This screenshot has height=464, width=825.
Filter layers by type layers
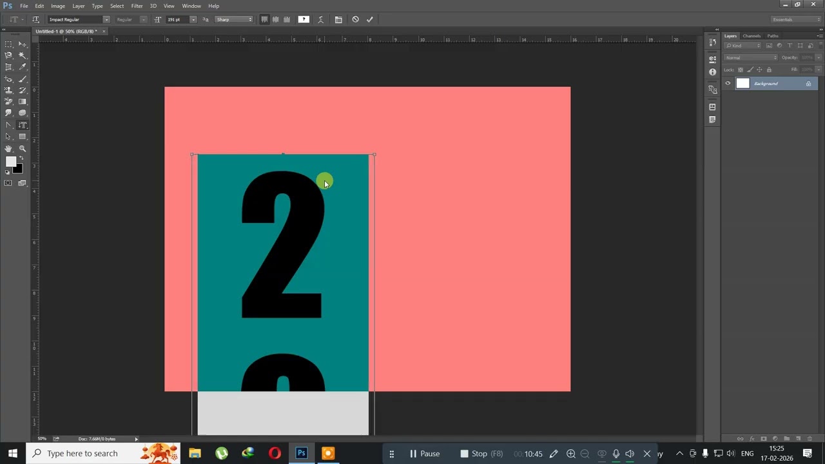790,46
